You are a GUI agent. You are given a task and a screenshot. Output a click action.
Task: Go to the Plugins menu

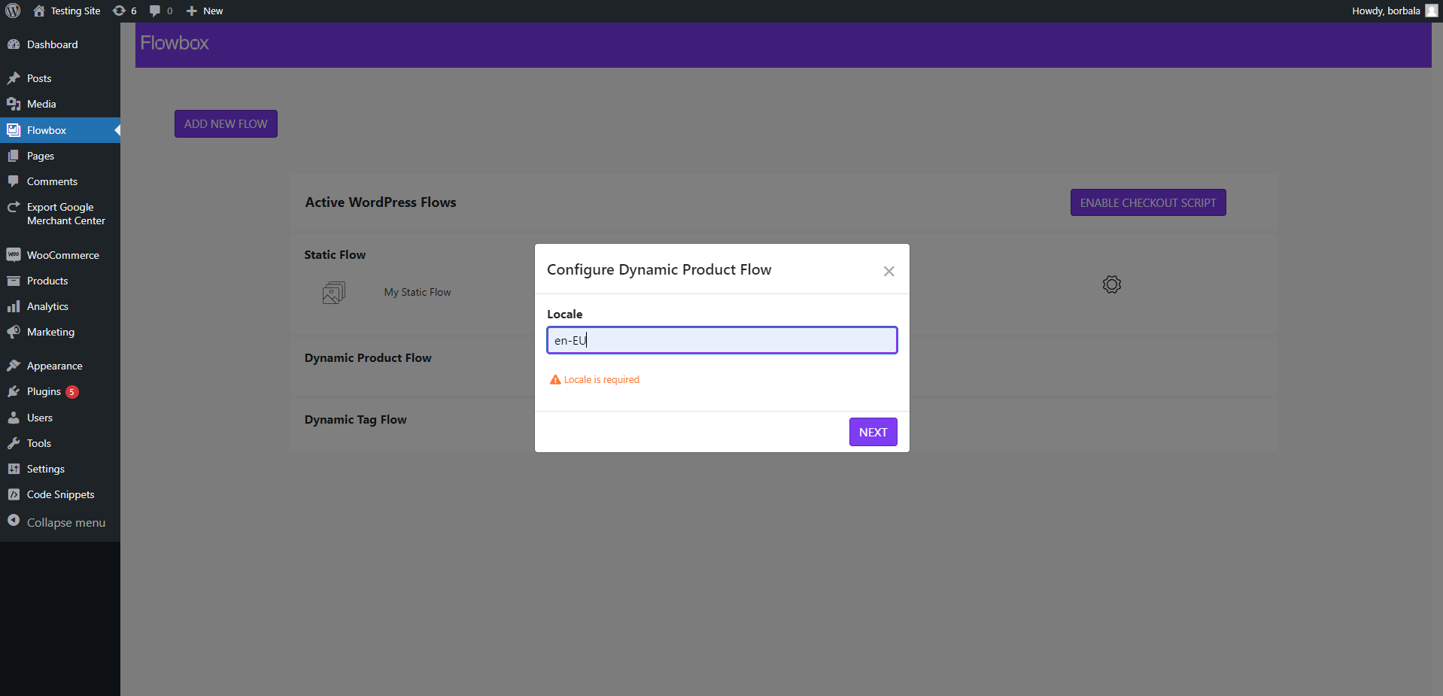coord(44,391)
